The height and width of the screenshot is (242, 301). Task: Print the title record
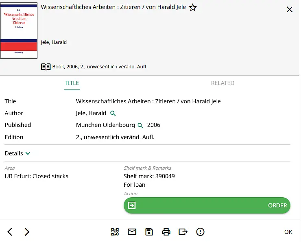pyautogui.click(x=166, y=232)
